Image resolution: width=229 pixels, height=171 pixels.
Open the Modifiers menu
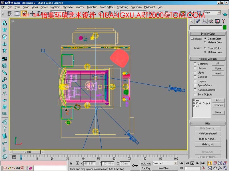55,7
